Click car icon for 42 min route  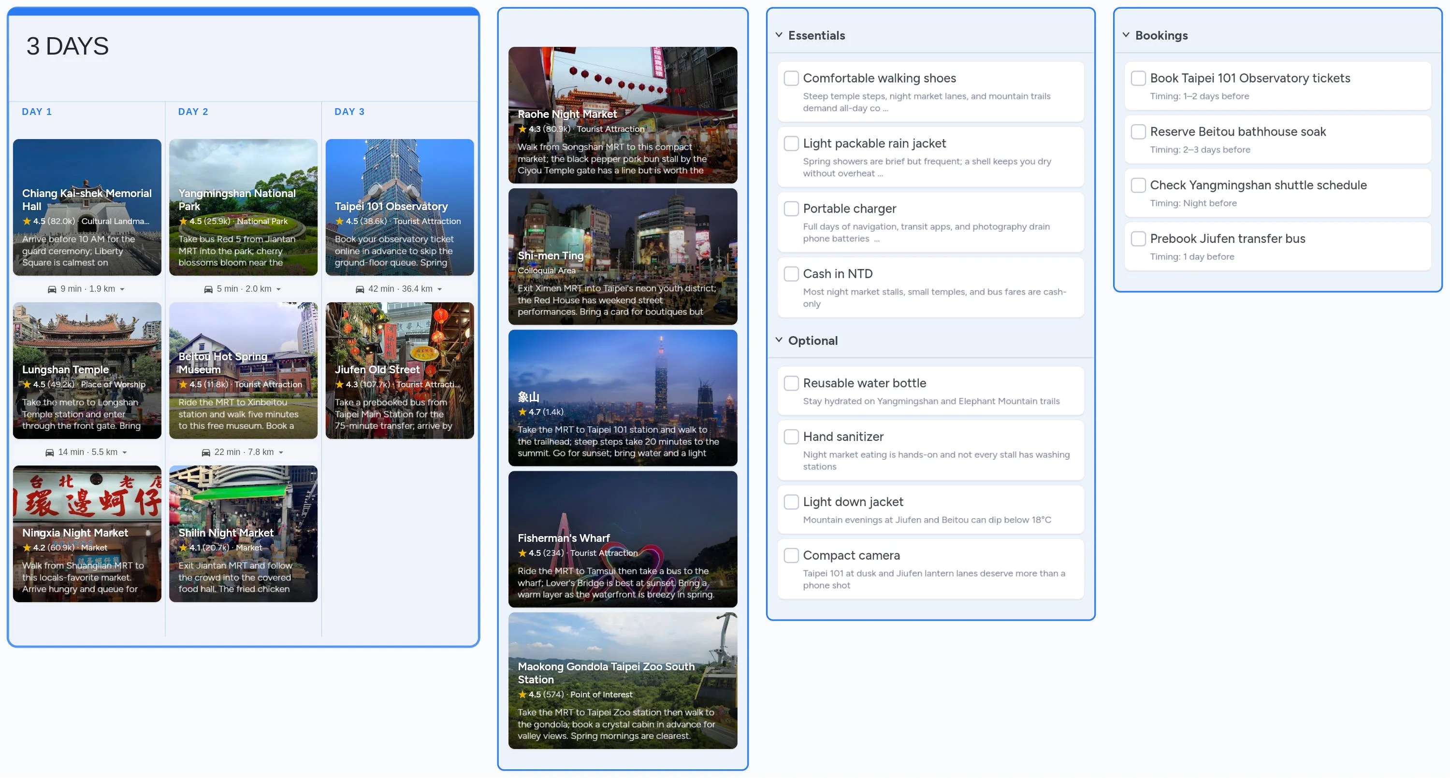tap(360, 289)
